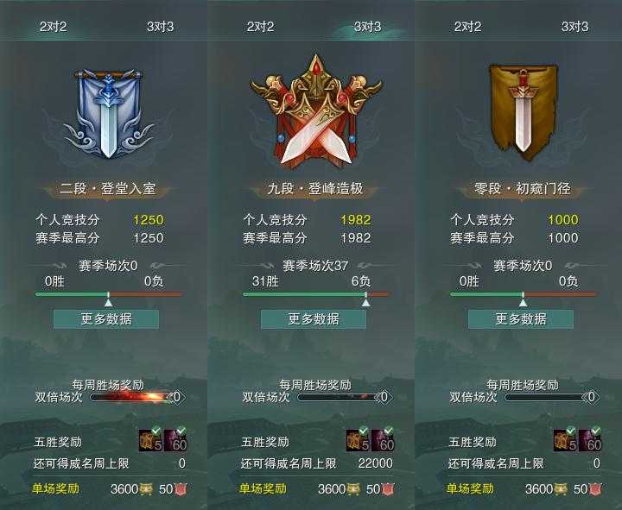The image size is (622, 510).
Task: Click the gold coin icon beside 3600 in left panel
Action: pos(146,489)
